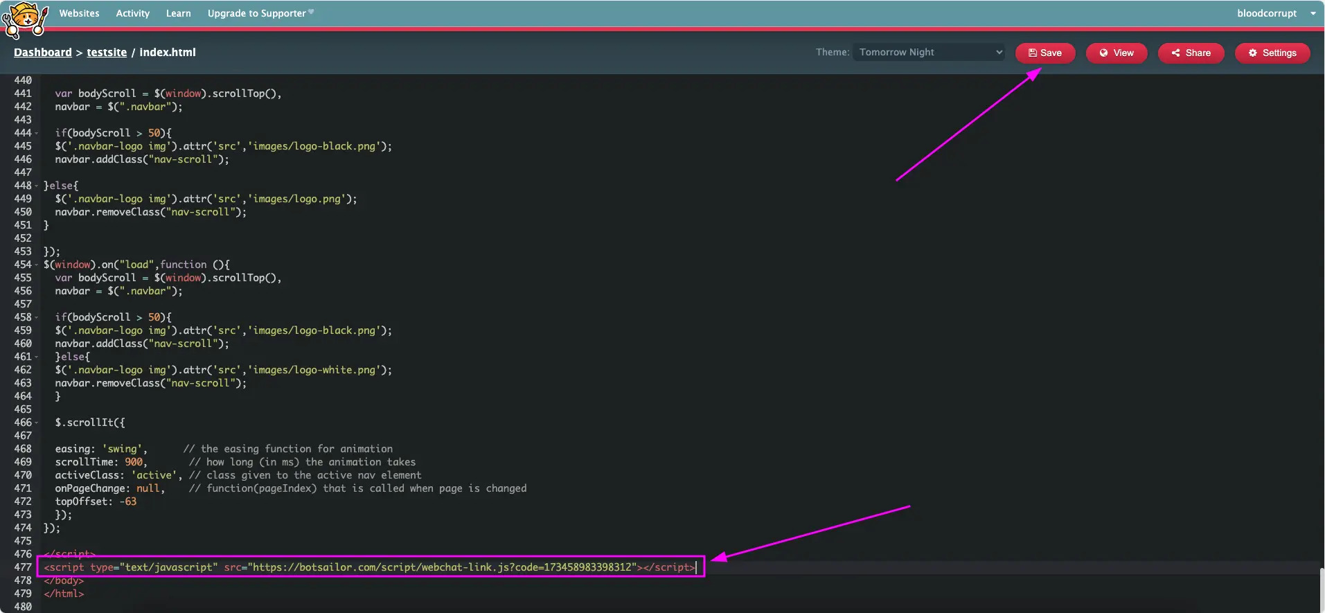Go to the Dashboard breadcrumb link

click(x=43, y=52)
